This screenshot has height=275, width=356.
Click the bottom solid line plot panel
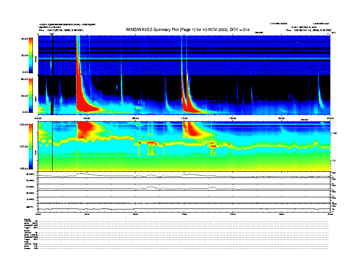pyautogui.click(x=184, y=209)
